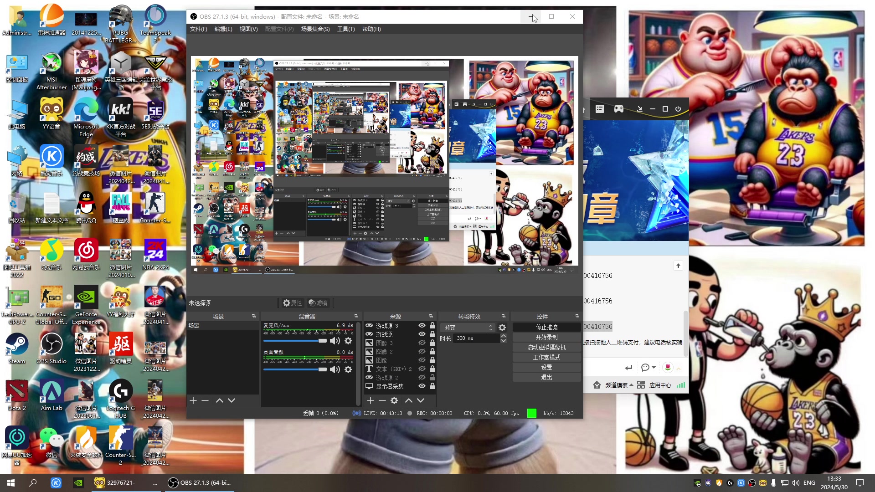Click 工作室模式 button
Image resolution: width=875 pixels, height=492 pixels.
(546, 358)
